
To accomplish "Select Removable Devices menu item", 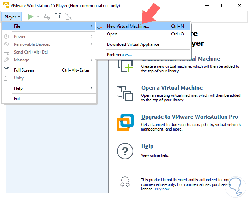I will [49, 44].
